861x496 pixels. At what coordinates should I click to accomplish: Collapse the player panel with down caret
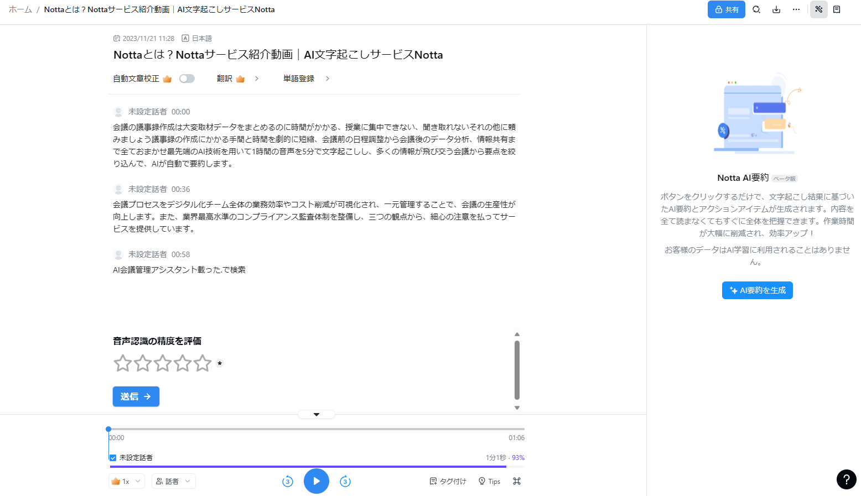317,414
